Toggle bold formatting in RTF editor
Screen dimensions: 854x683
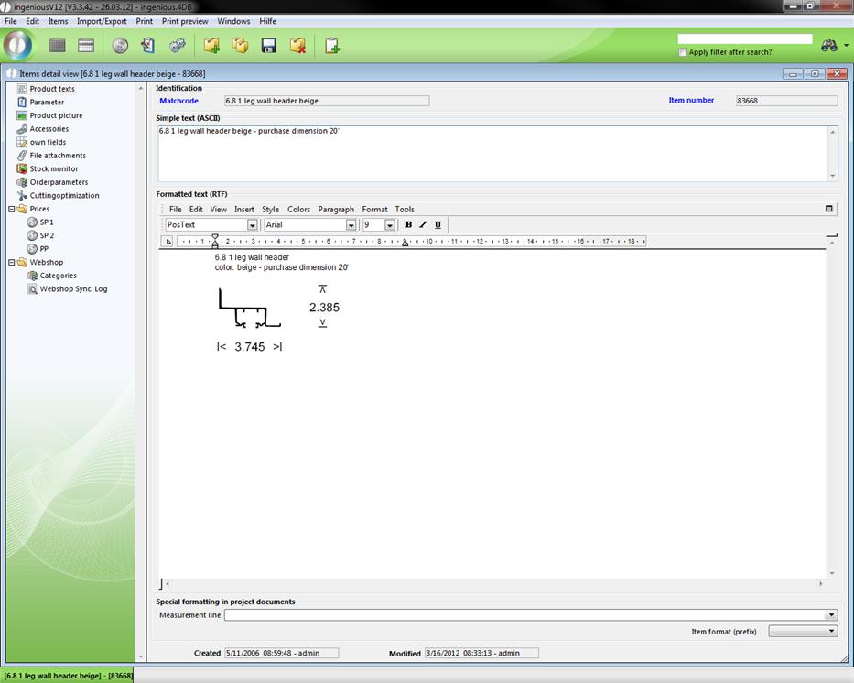pyautogui.click(x=408, y=224)
